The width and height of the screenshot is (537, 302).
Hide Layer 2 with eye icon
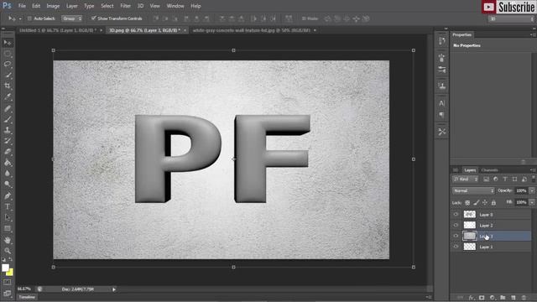click(456, 226)
